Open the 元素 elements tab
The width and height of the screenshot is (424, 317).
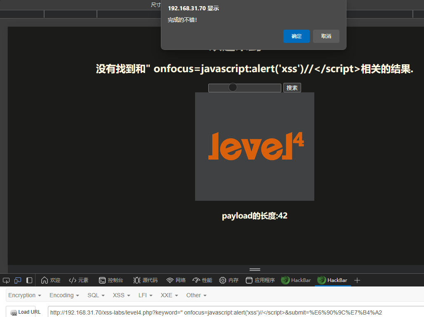pos(78,280)
